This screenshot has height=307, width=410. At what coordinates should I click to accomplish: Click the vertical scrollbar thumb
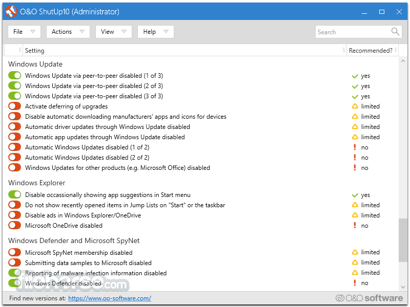tap(403, 240)
